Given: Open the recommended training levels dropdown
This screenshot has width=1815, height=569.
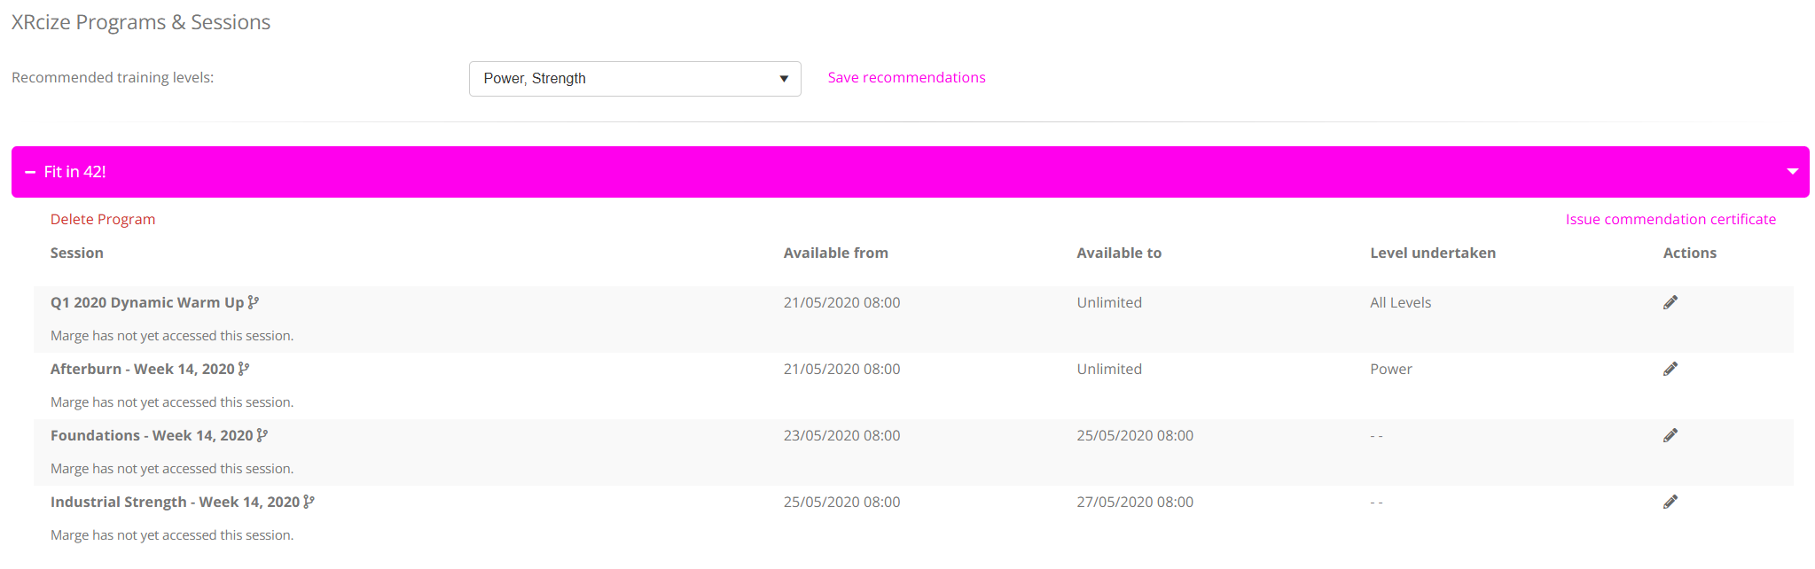Looking at the screenshot, I should 634,79.
